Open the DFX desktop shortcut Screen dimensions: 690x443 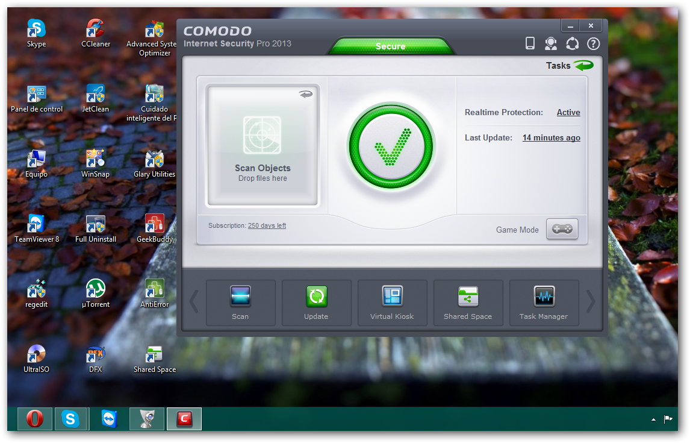pos(96,359)
